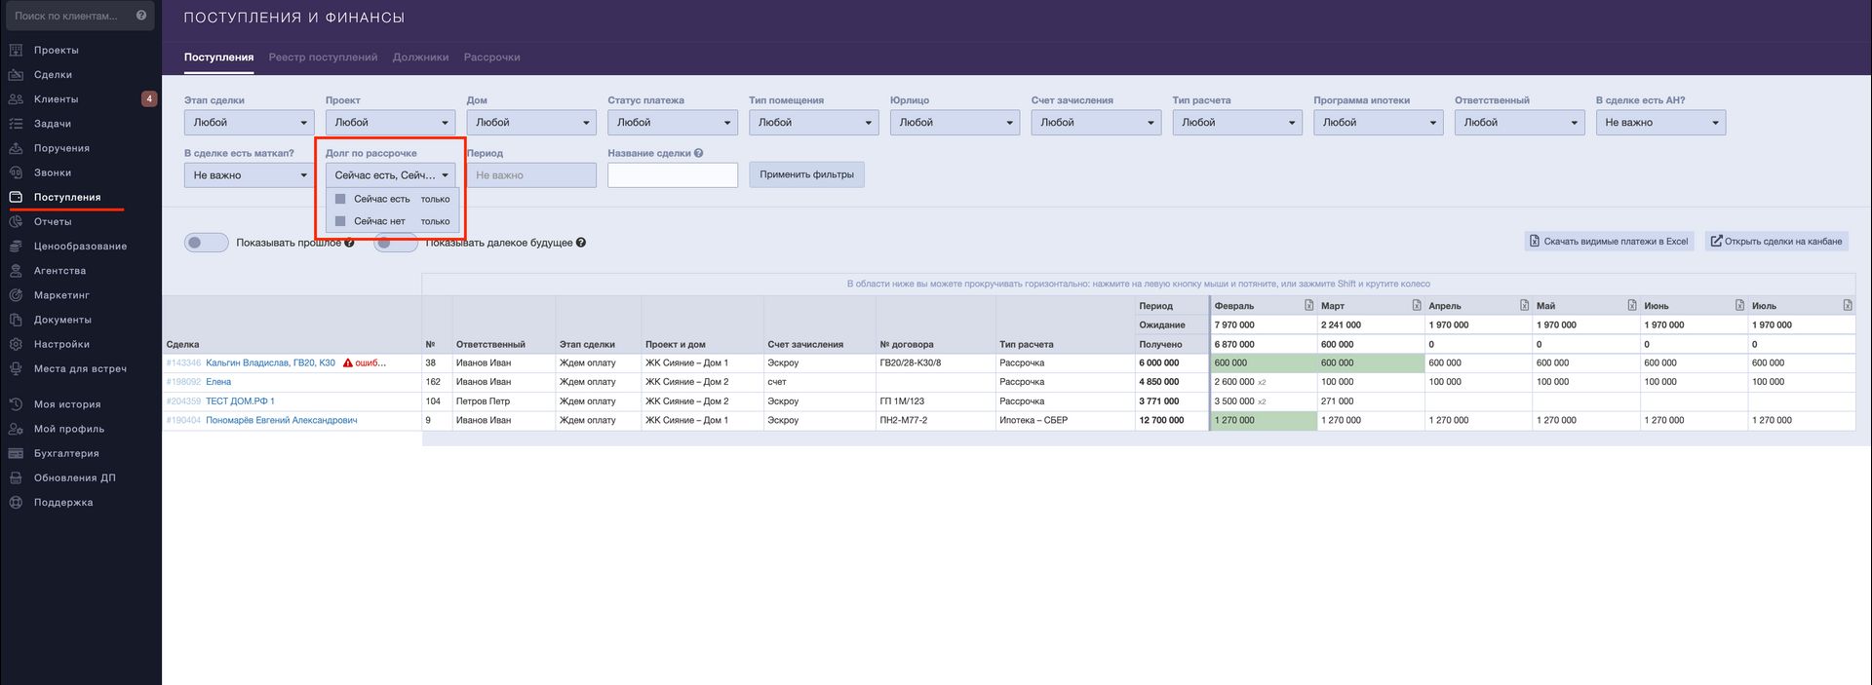1872x685 pixels.
Task: Click только next to Сейчас нет
Action: pyautogui.click(x=435, y=221)
